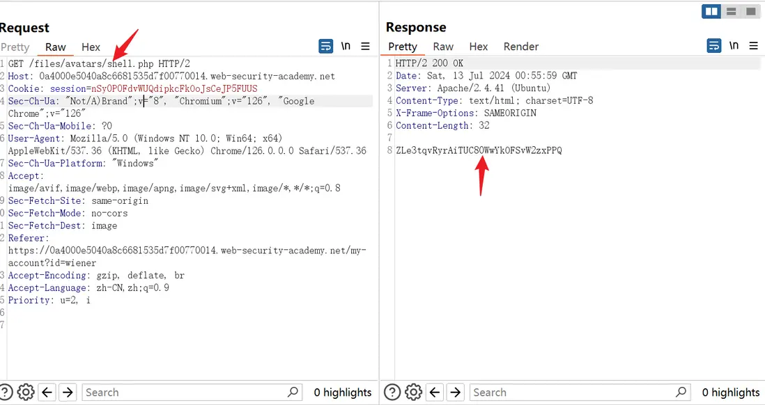Go to next match in Response search
Viewport: 765px width, 405px height.
(455, 392)
